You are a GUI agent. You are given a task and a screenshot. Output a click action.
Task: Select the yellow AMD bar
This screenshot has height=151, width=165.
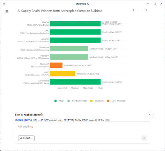pos(63,74)
